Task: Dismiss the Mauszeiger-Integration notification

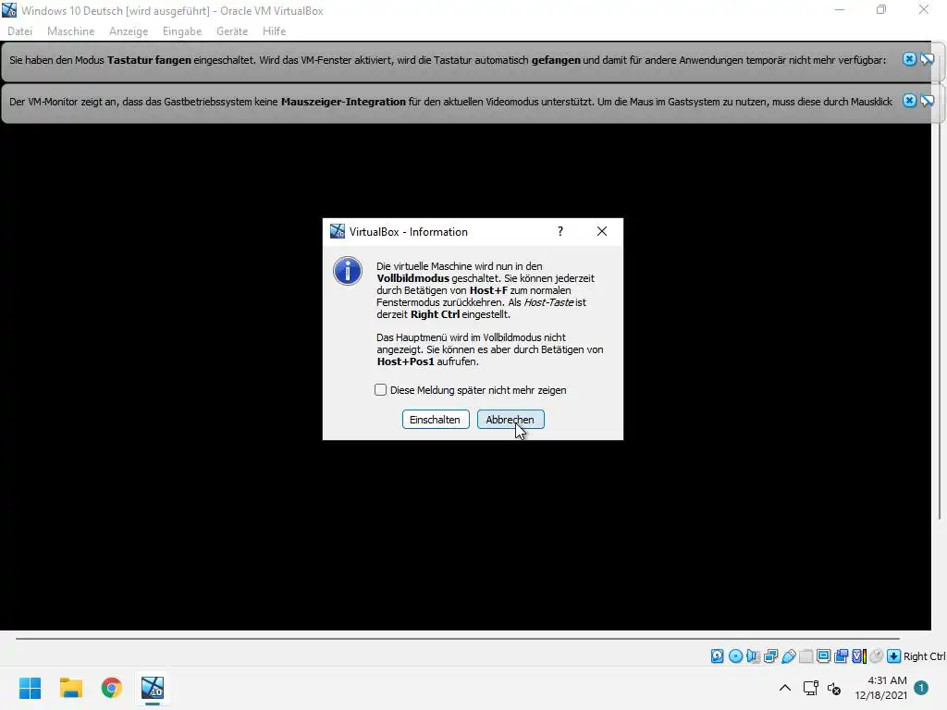Action: tap(909, 100)
